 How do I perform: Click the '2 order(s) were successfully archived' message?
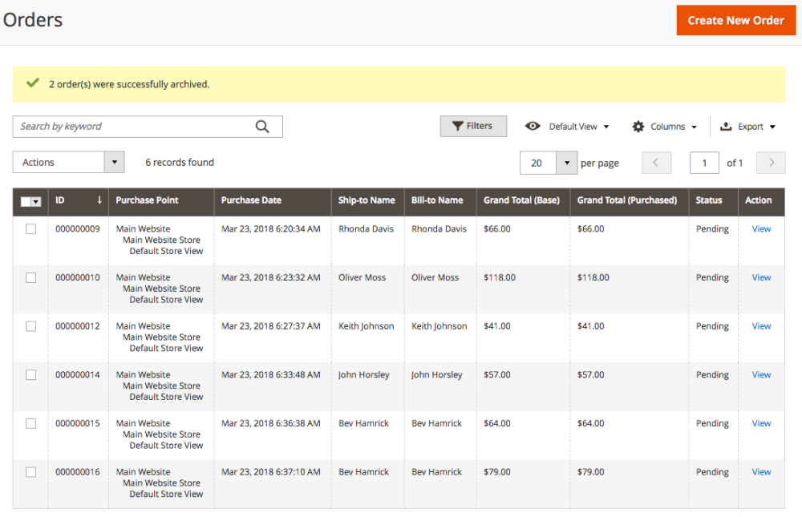(x=129, y=84)
